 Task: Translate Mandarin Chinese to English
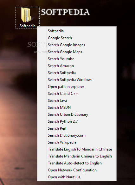point(77,156)
